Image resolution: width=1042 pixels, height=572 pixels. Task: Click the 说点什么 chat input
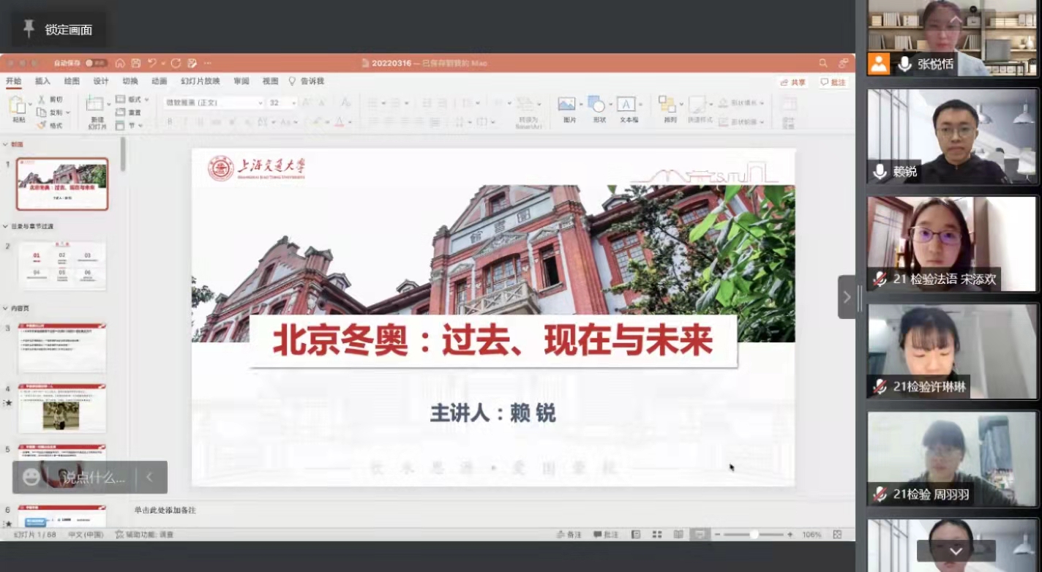94,478
